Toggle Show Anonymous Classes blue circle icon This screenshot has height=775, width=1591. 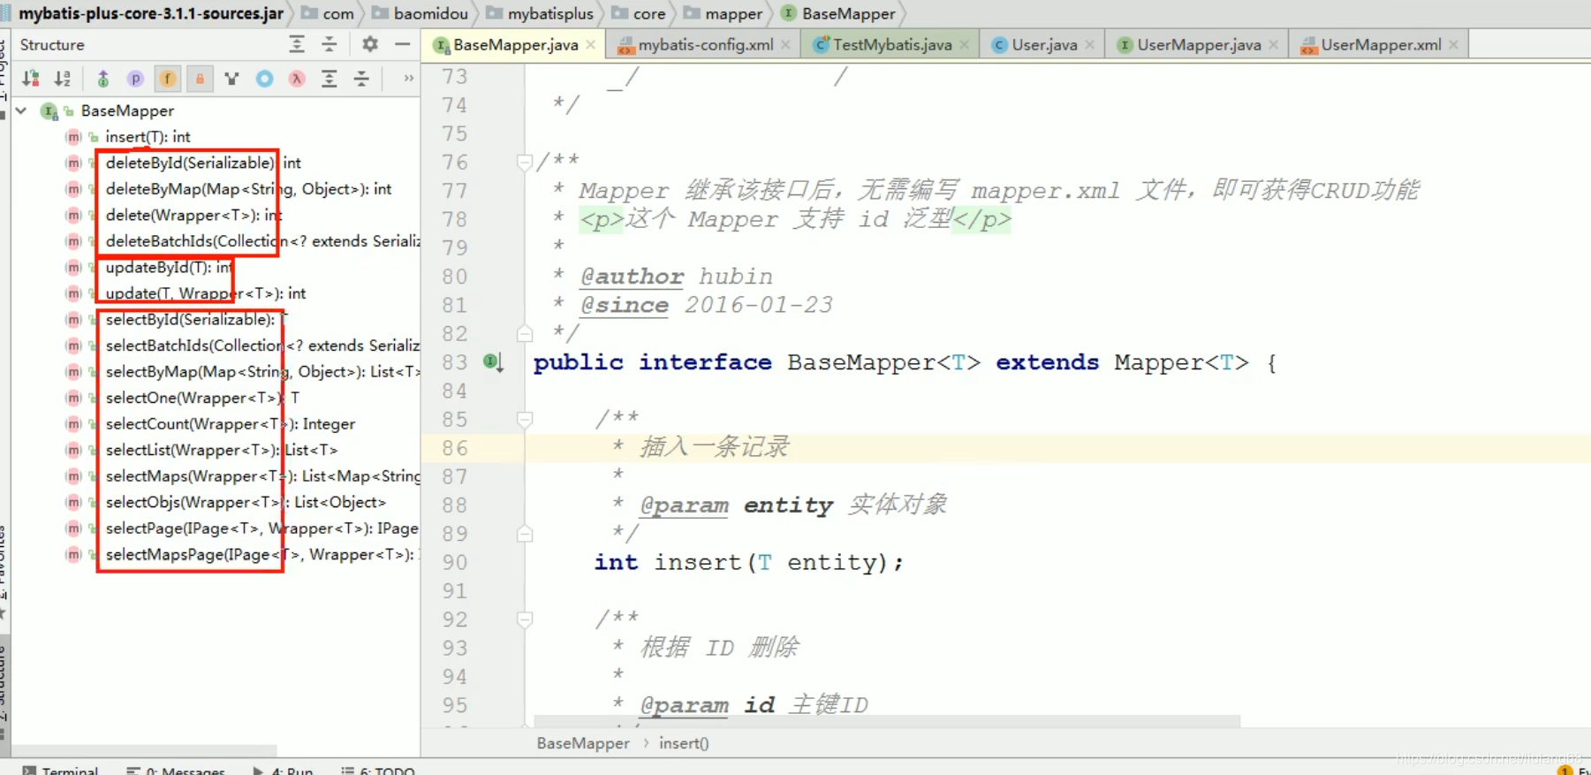click(264, 79)
